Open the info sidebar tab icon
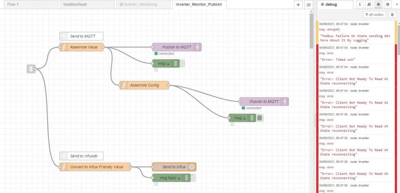Image resolution: width=400 pixels, height=193 pixels. (x=360, y=4)
